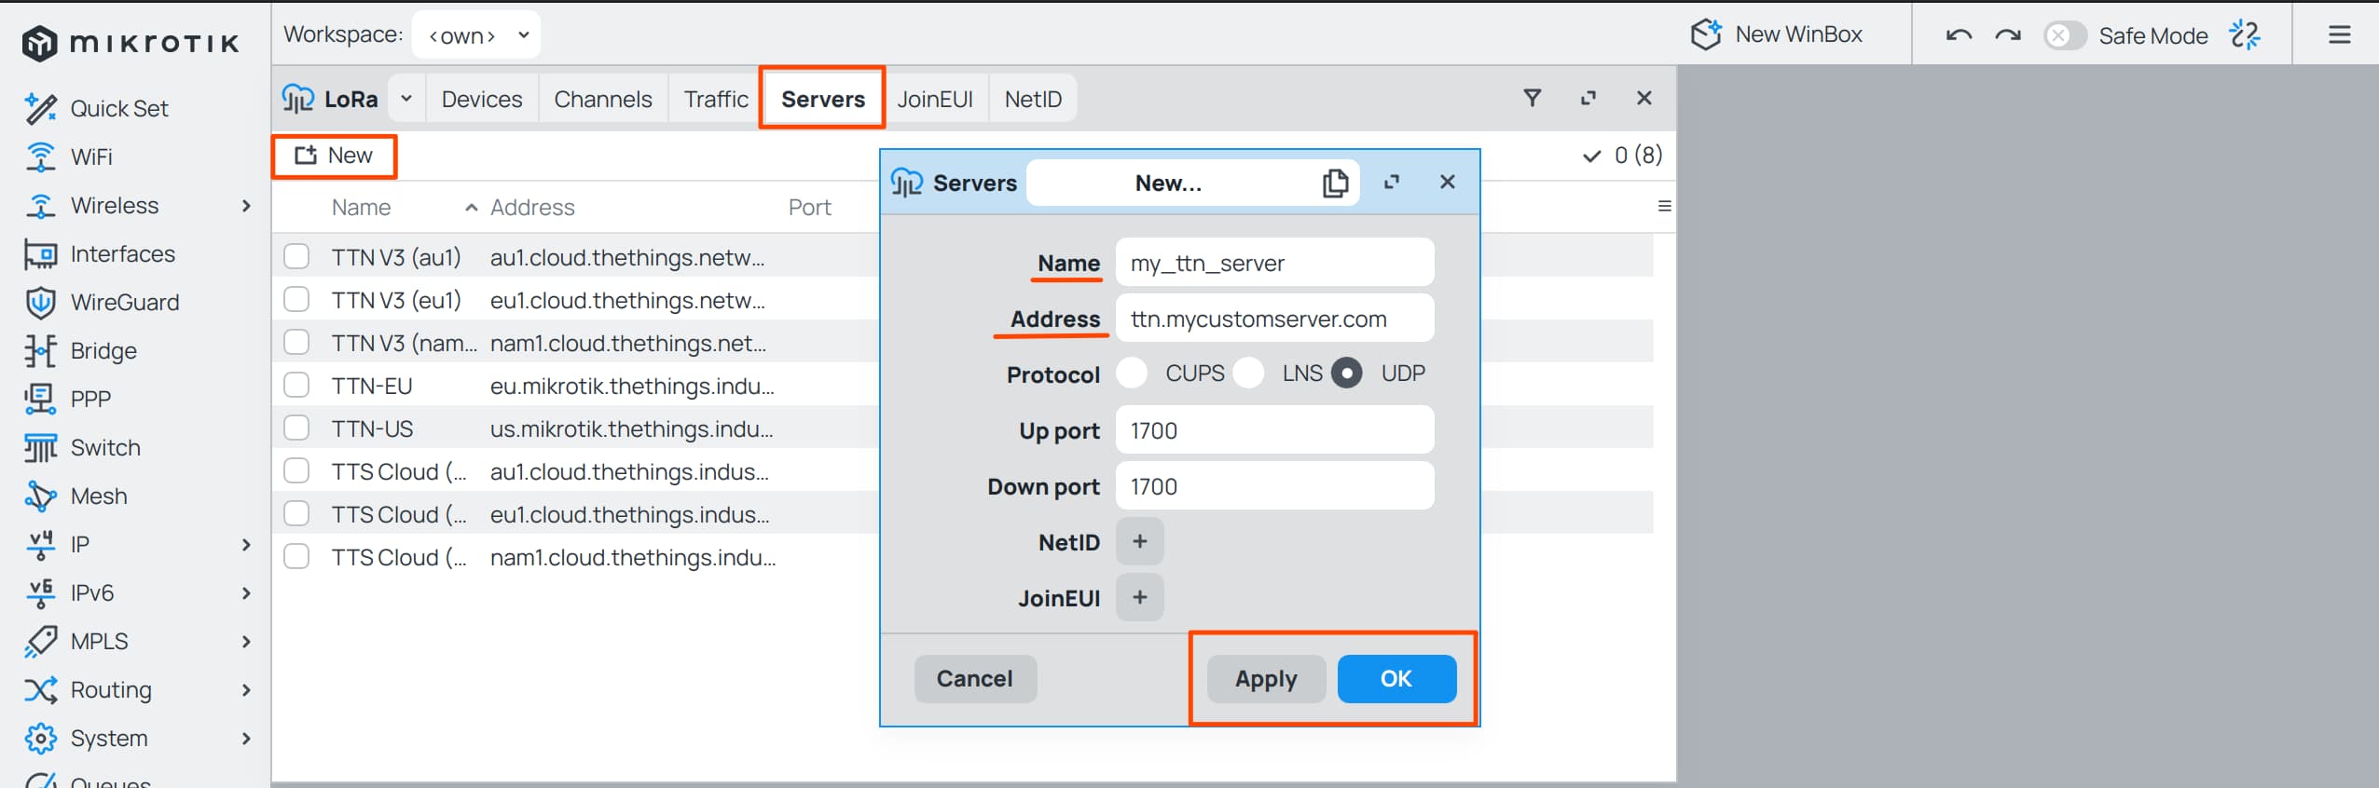
Task: Apply the new server settings
Action: 1266,678
